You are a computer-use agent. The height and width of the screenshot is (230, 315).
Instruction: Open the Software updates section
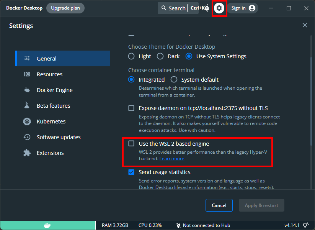click(x=63, y=137)
